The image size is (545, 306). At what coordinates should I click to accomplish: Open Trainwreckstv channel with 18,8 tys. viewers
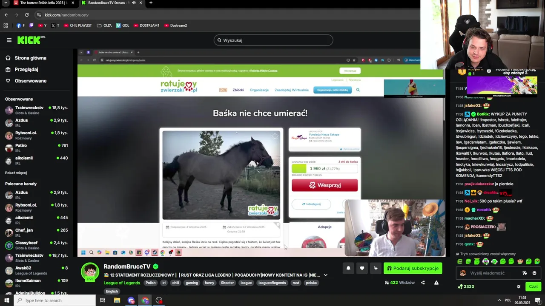point(37,110)
